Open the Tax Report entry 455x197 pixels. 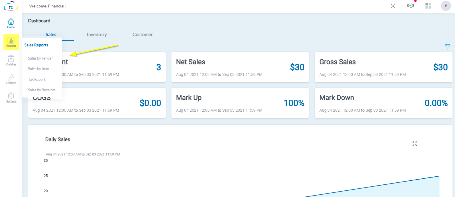[x=37, y=79]
